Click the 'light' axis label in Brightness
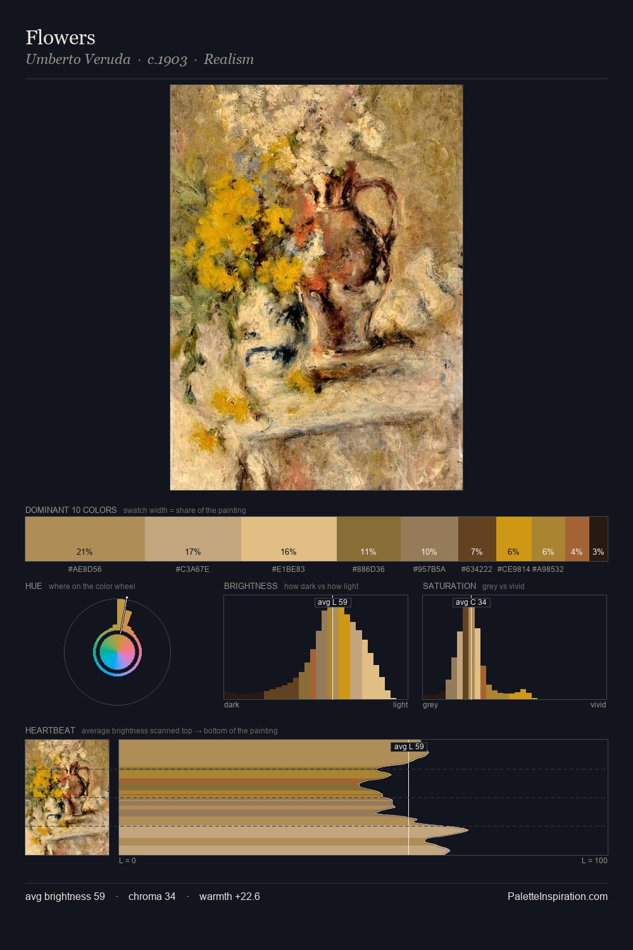This screenshot has height=950, width=633. [x=400, y=705]
